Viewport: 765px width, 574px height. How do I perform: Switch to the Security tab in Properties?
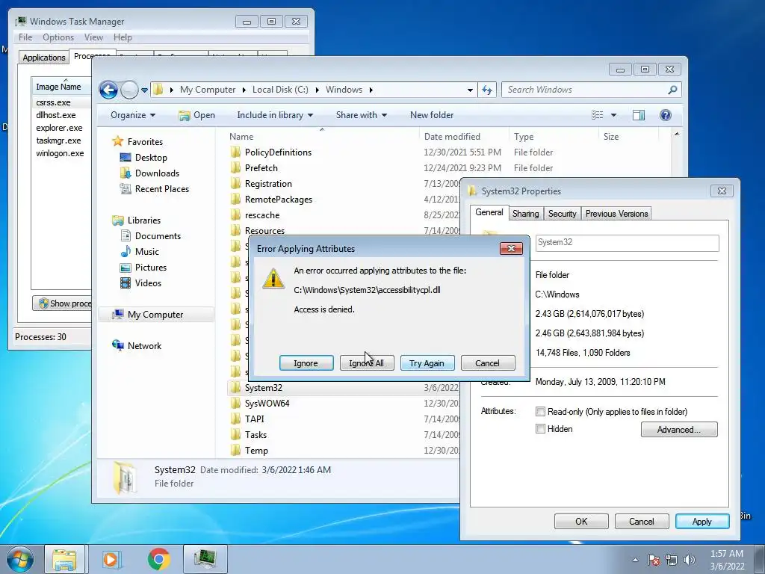(562, 214)
